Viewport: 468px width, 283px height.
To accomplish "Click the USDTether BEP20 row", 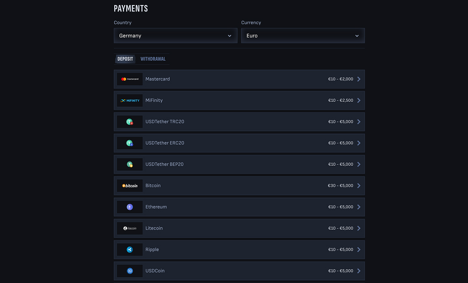I will [239, 164].
